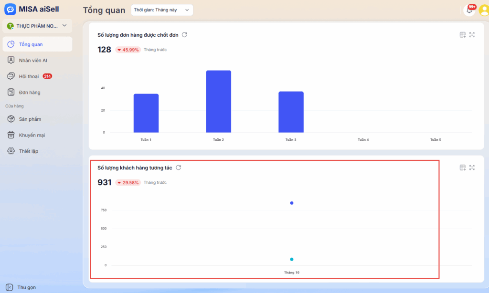Expand customer interactions chart to fullscreen
The image size is (489, 293).
tap(472, 167)
